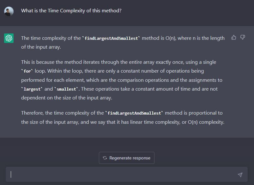
Task: Click the circular arrows regenerate icon
Action: click(105, 158)
